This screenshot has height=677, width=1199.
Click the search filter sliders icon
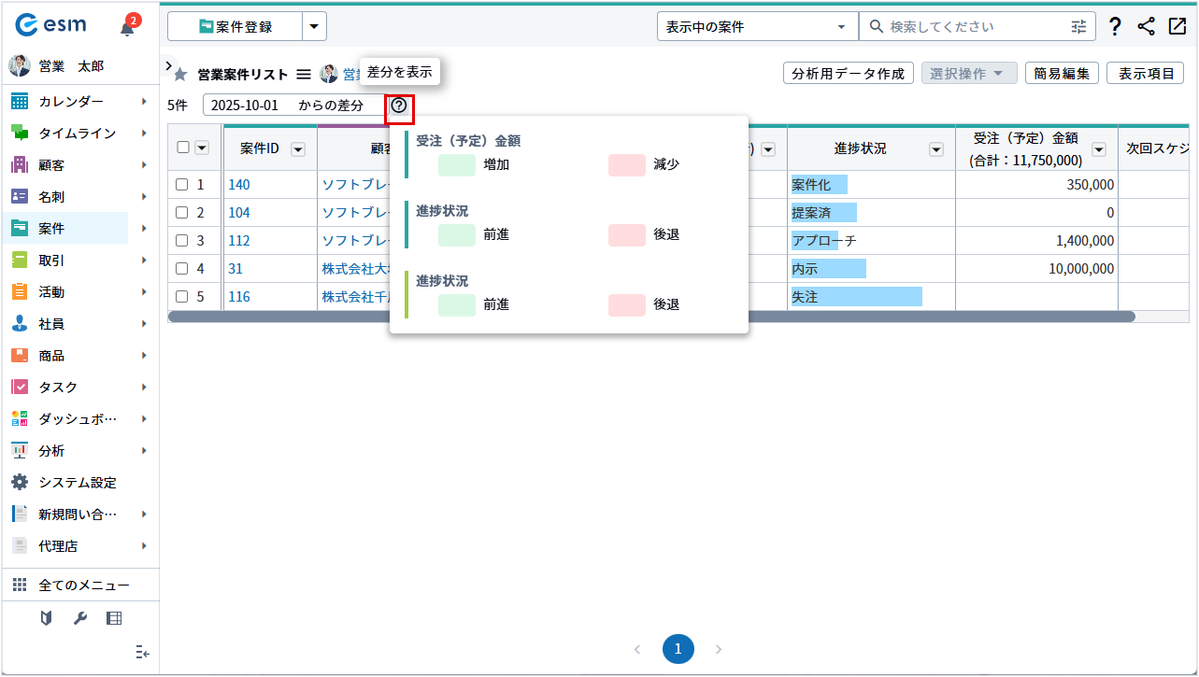(1079, 27)
